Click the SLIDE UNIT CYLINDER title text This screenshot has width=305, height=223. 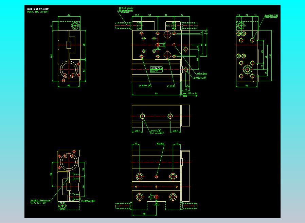click(x=38, y=9)
